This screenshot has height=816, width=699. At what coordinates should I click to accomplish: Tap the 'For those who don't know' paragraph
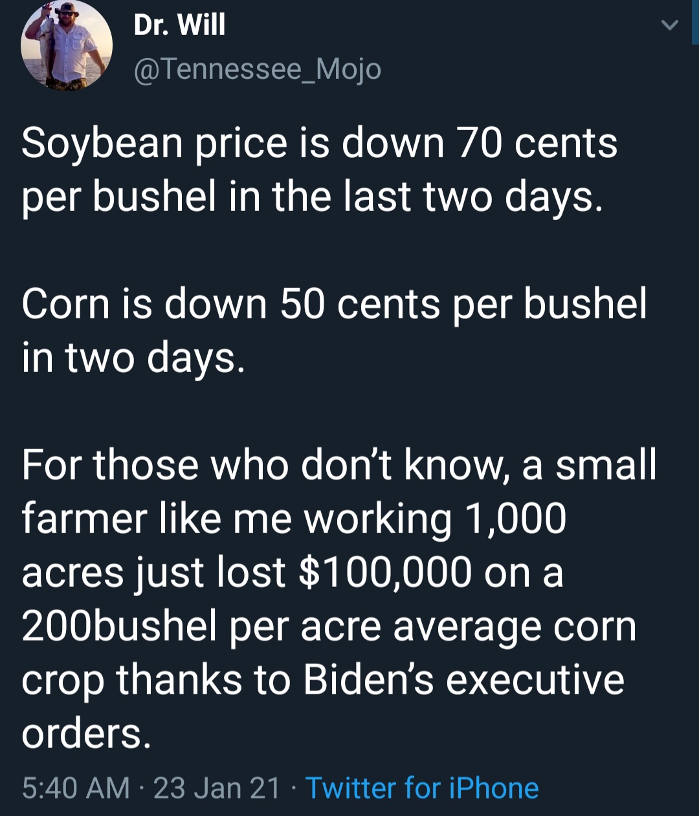(x=339, y=599)
